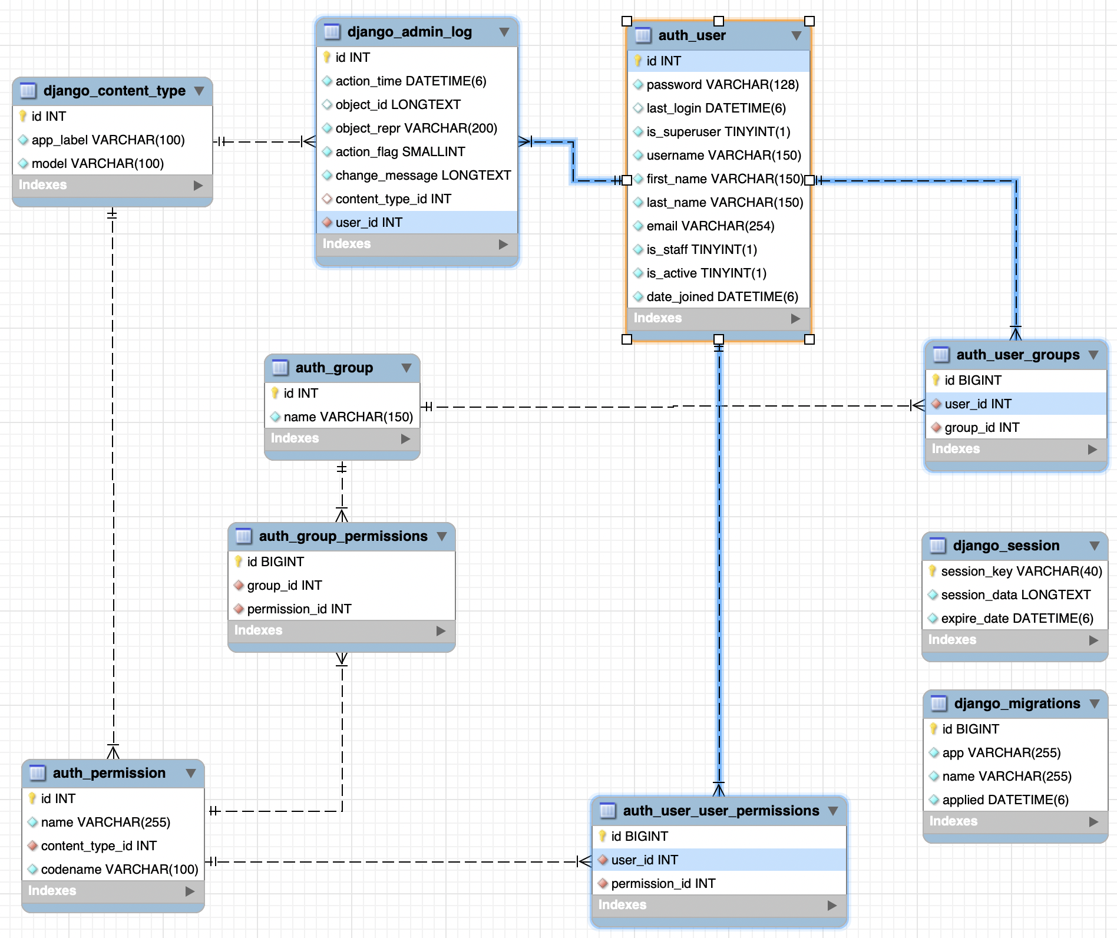Click foreign key diamond beside content_type_id in django_admin_log

pos(327,199)
